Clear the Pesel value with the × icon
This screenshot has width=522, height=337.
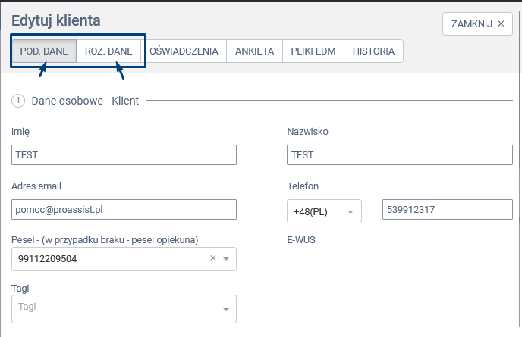(x=213, y=258)
